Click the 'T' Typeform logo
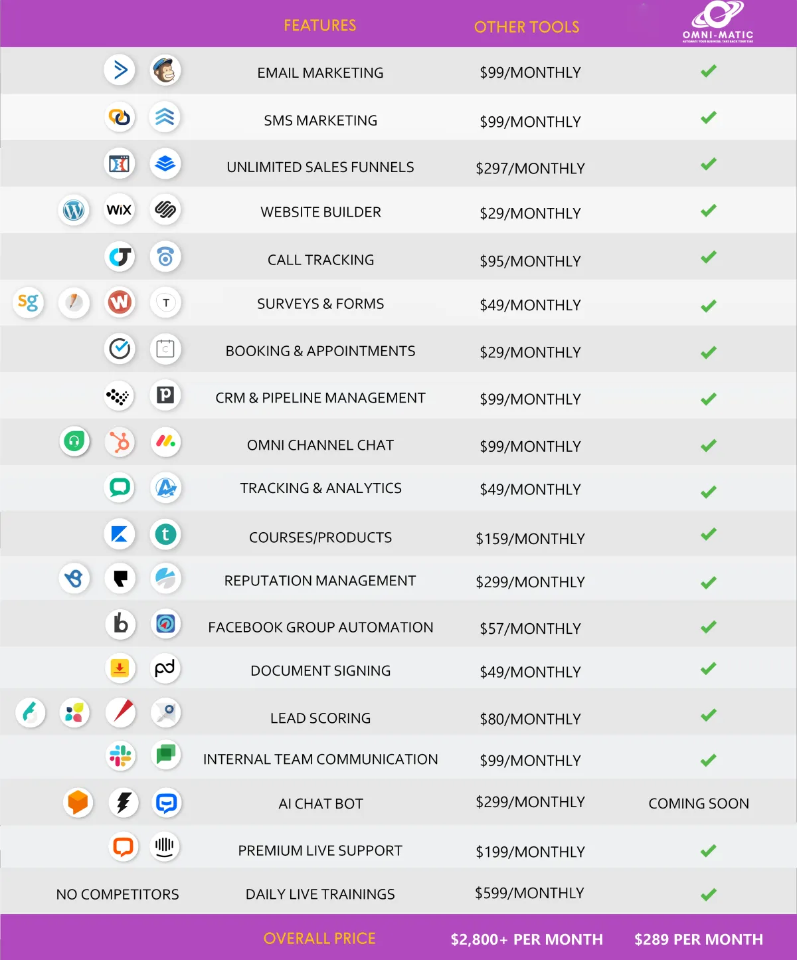The width and height of the screenshot is (797, 960). pyautogui.click(x=165, y=303)
